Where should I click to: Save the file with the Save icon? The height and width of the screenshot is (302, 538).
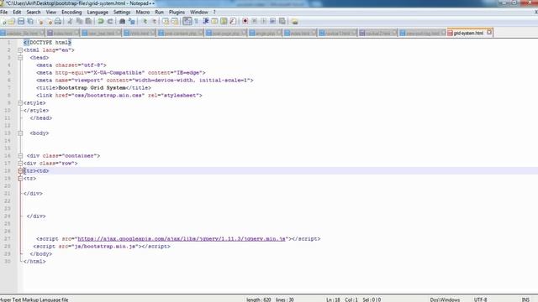click(21, 21)
